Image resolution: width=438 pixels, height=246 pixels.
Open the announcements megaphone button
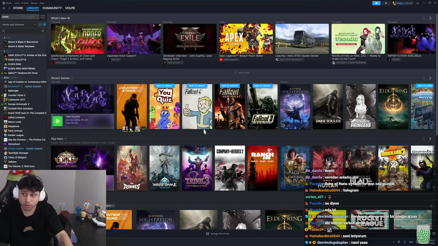(x=376, y=3)
